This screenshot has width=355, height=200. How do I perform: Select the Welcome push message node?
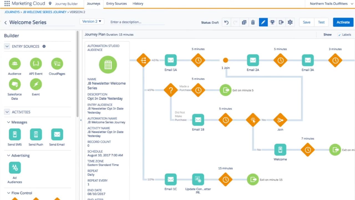click(280, 150)
